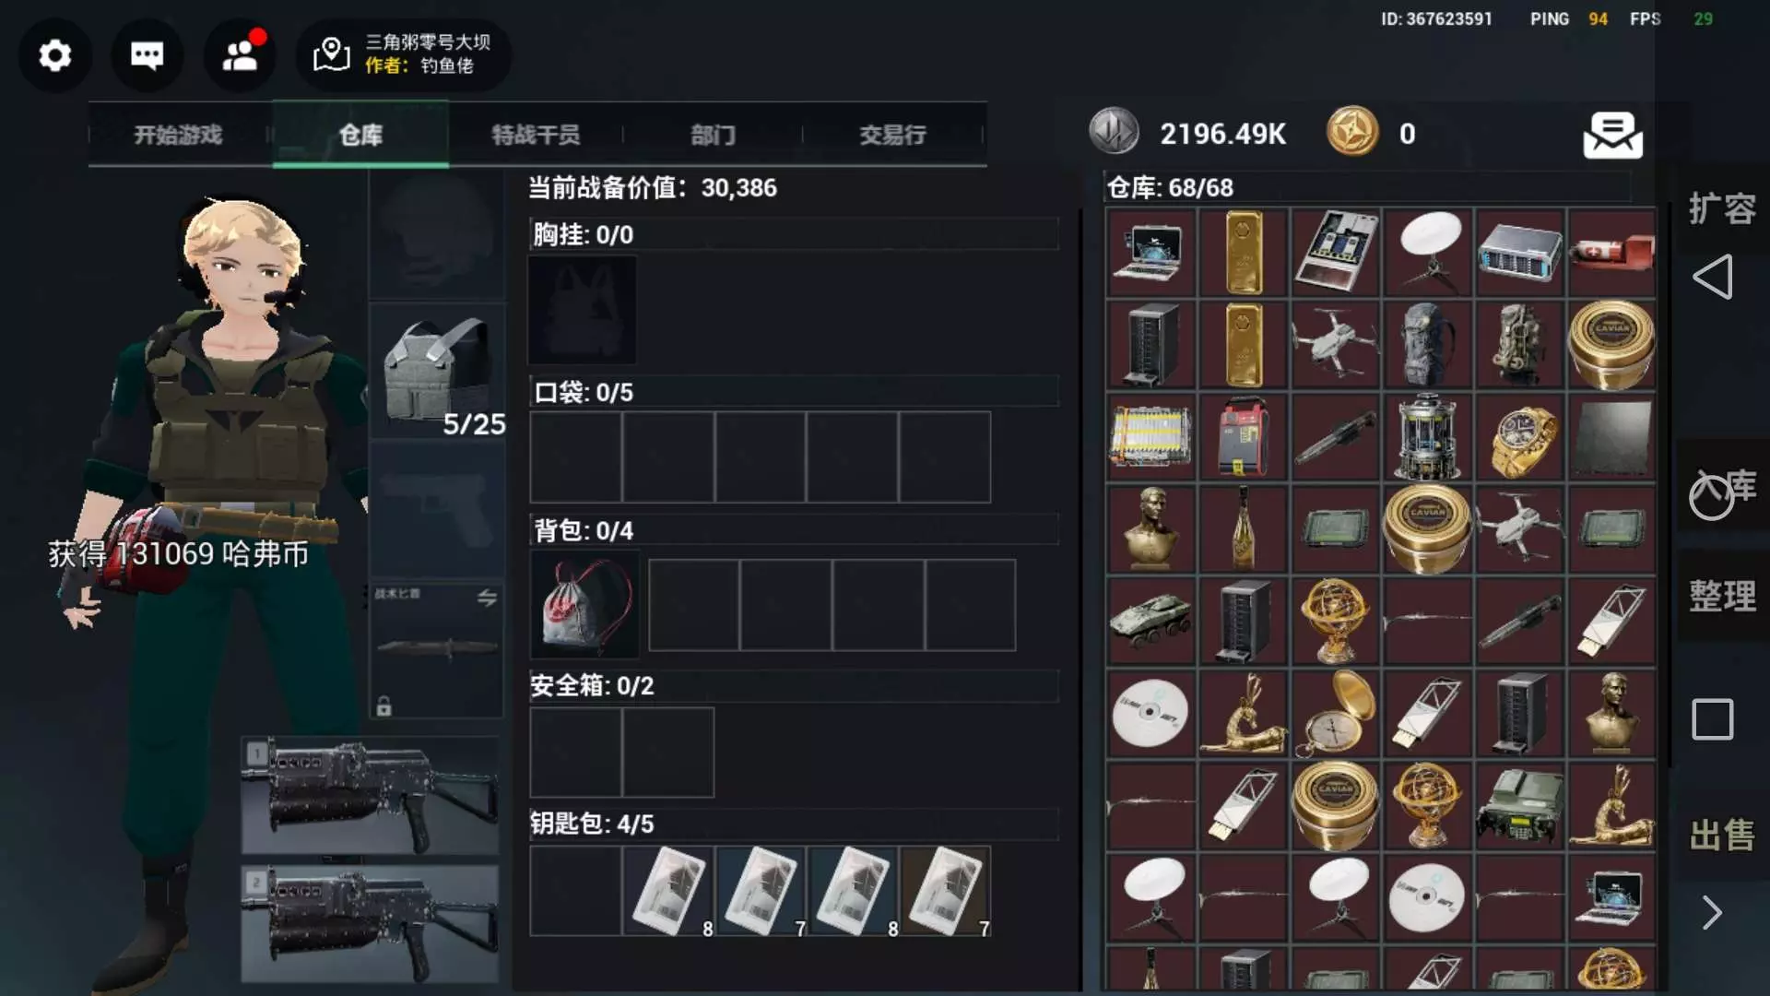Click the lock icon under knife slot

[384, 706]
